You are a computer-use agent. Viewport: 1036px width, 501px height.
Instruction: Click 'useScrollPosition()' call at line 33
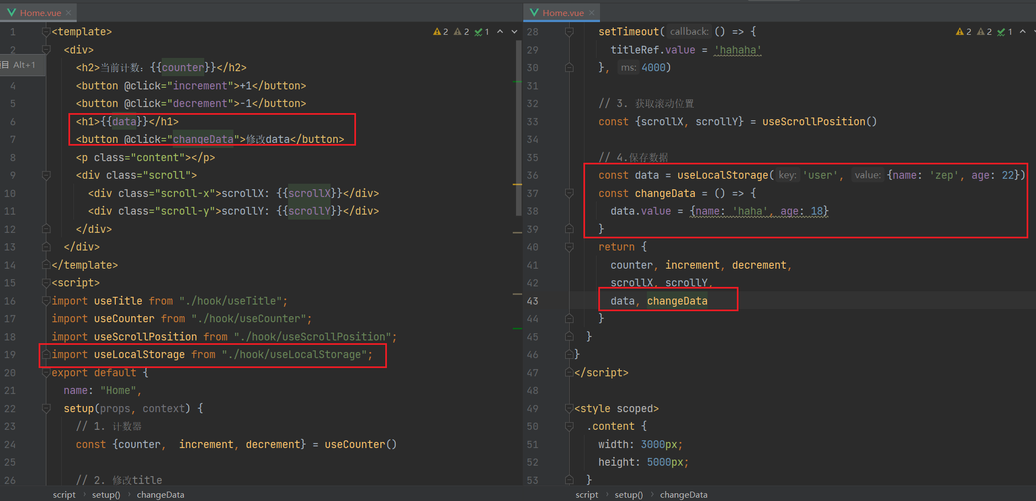tap(820, 121)
